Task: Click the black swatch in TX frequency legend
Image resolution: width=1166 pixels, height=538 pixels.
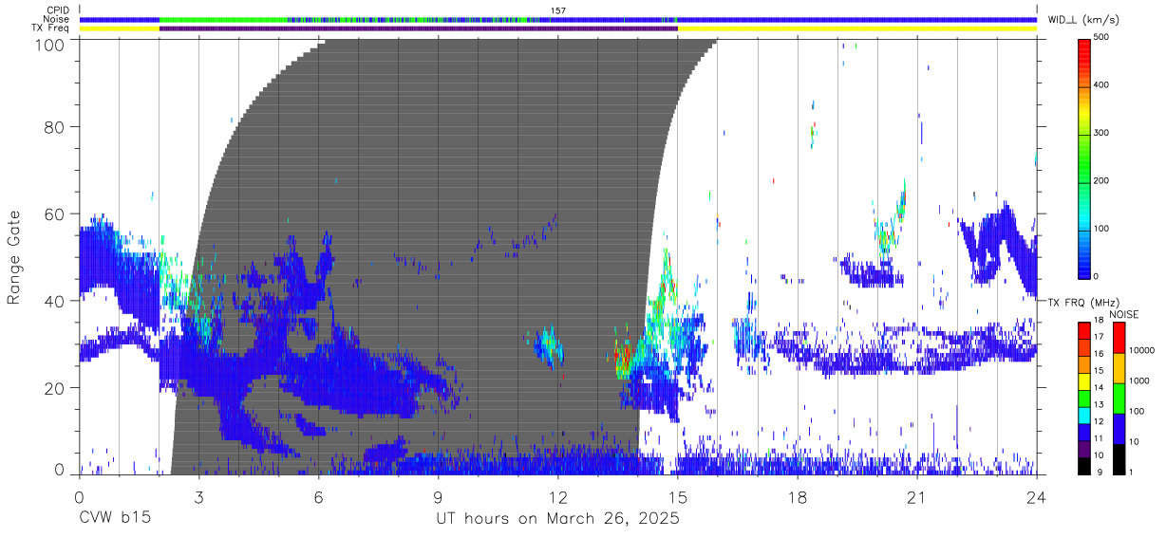Action: coord(1083,465)
